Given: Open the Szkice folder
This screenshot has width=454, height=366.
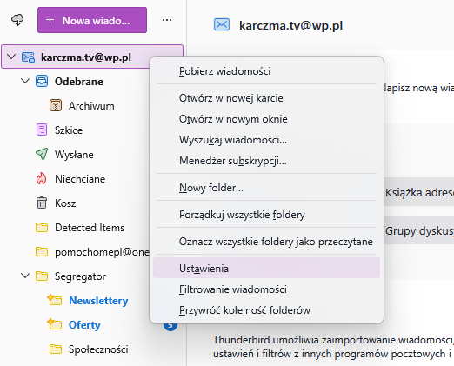Looking at the screenshot, I should click(69, 130).
